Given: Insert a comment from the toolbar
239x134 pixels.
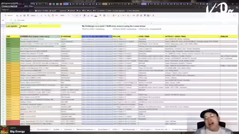Looking at the screenshot, I should (137, 16).
